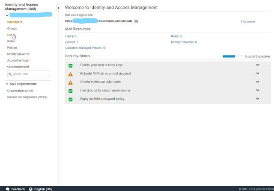Expand Apply an IAM password policy row
Screen dimensions: 274x191
tap(258, 99)
